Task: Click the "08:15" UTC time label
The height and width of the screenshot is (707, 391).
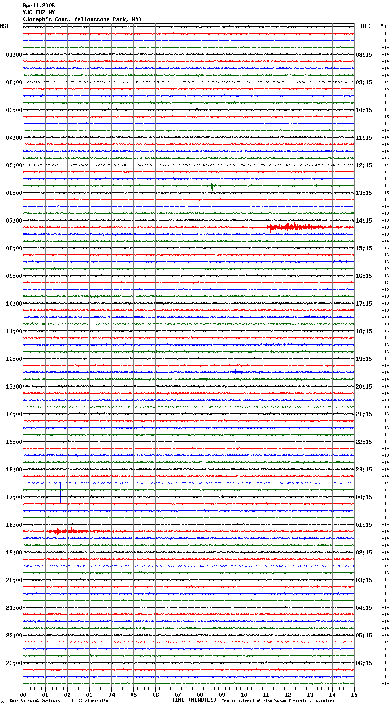Action: pyautogui.click(x=364, y=55)
